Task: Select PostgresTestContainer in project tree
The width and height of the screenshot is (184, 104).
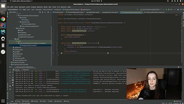Action: point(29,45)
